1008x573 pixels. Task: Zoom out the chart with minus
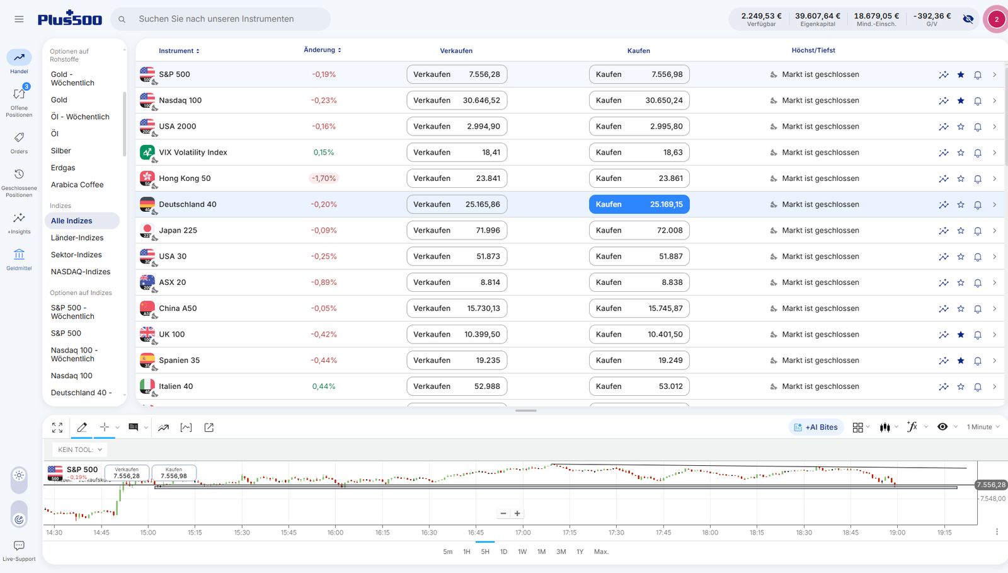tap(503, 514)
